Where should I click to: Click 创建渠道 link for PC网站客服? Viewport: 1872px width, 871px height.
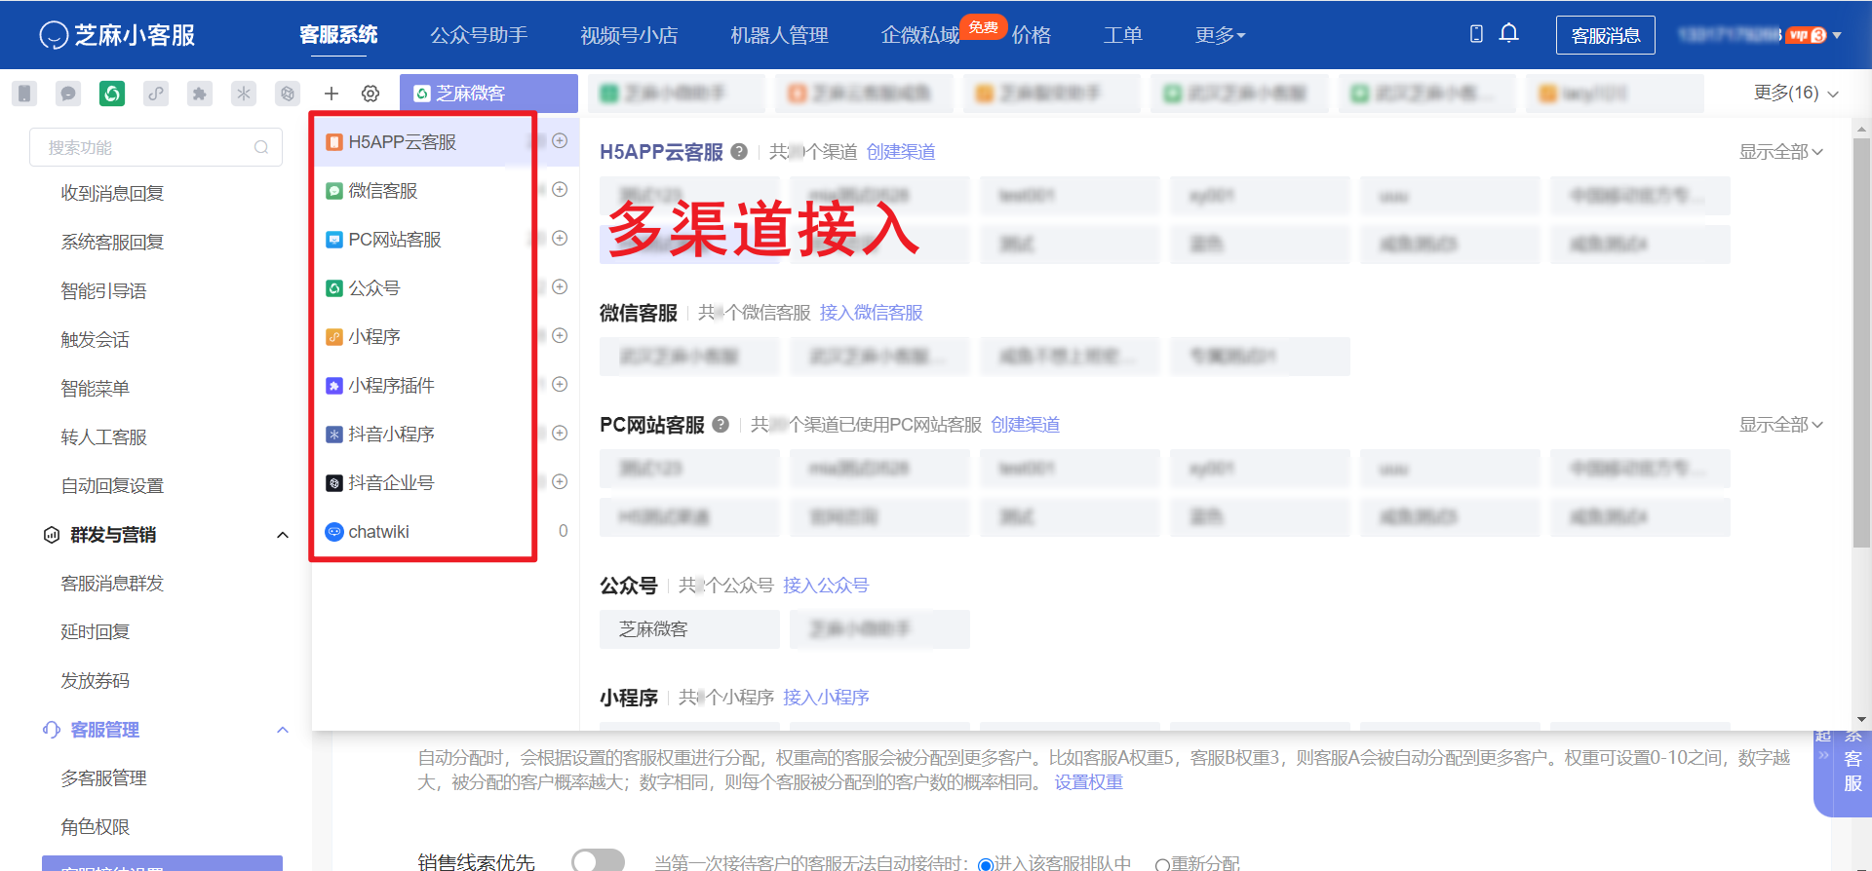click(x=1025, y=424)
